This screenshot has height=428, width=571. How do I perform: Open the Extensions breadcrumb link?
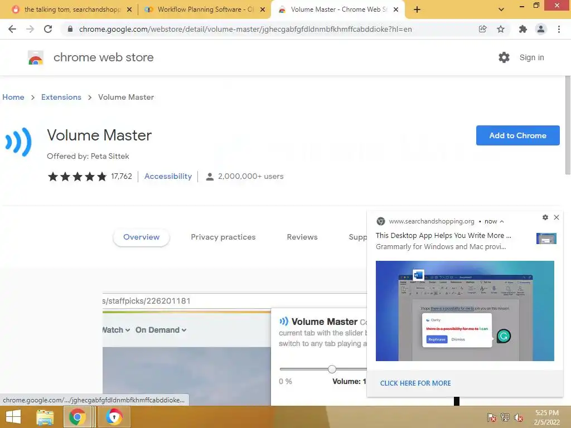coord(61,97)
